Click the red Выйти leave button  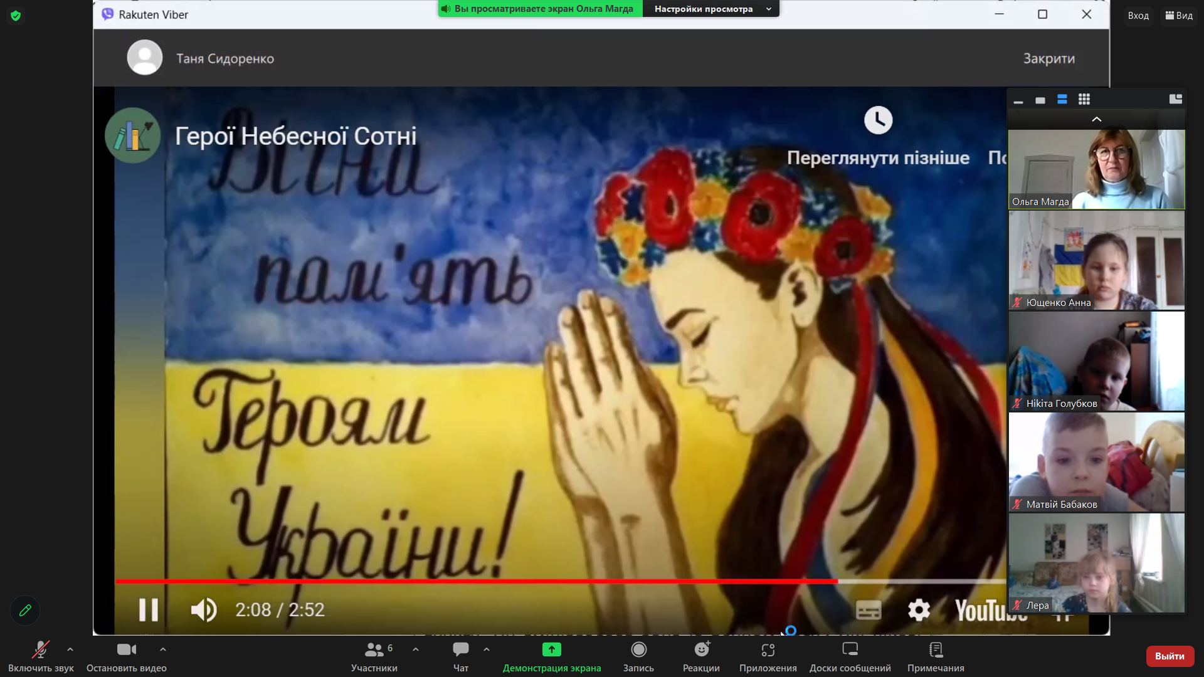(x=1170, y=656)
